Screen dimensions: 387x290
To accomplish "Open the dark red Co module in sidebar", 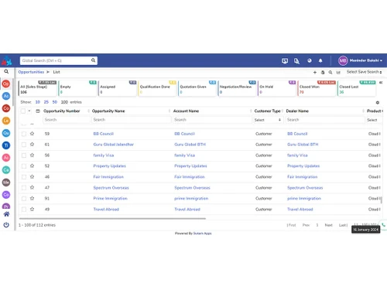I will click(6, 108).
